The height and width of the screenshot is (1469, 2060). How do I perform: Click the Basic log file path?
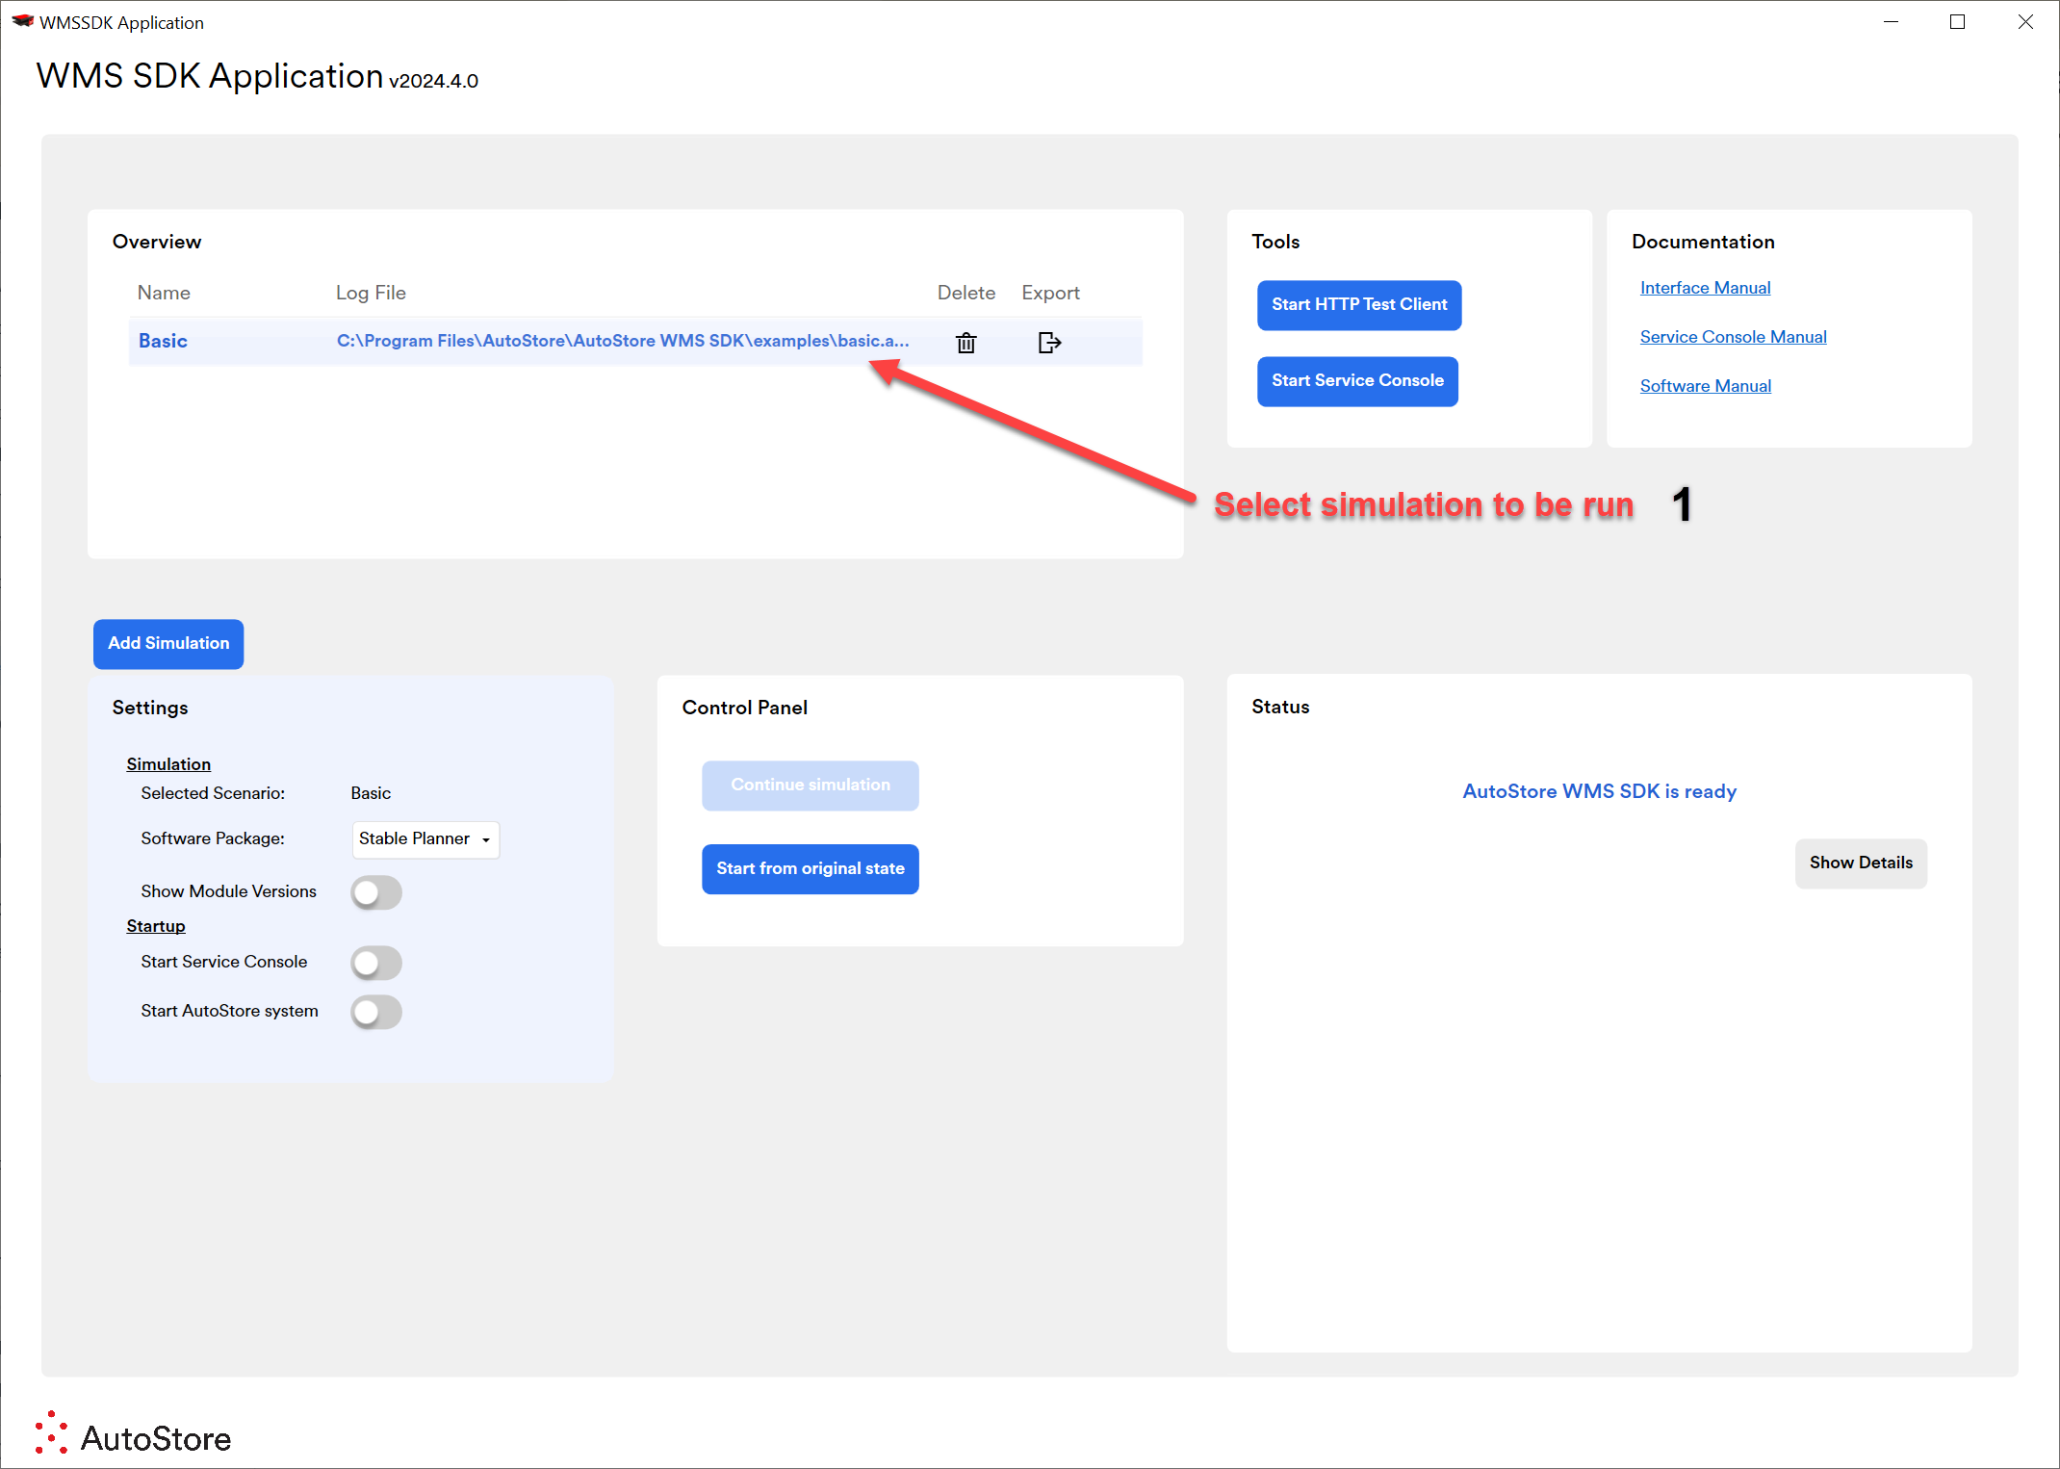coord(623,341)
